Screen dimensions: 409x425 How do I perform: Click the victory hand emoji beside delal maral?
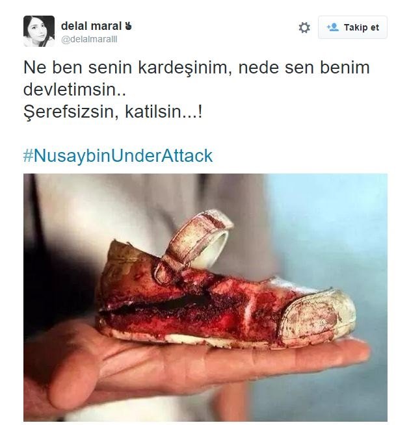[x=128, y=26]
